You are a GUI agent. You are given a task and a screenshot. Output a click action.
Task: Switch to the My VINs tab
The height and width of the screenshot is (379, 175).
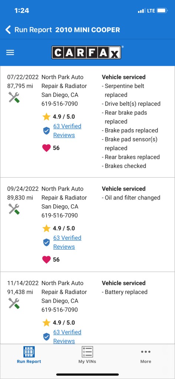tap(87, 355)
